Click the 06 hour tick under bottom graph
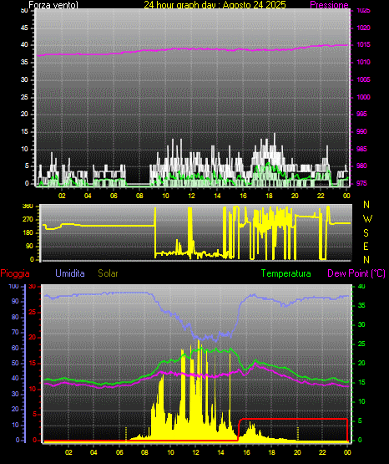Screen dimensions: 389x464 pos(119,452)
